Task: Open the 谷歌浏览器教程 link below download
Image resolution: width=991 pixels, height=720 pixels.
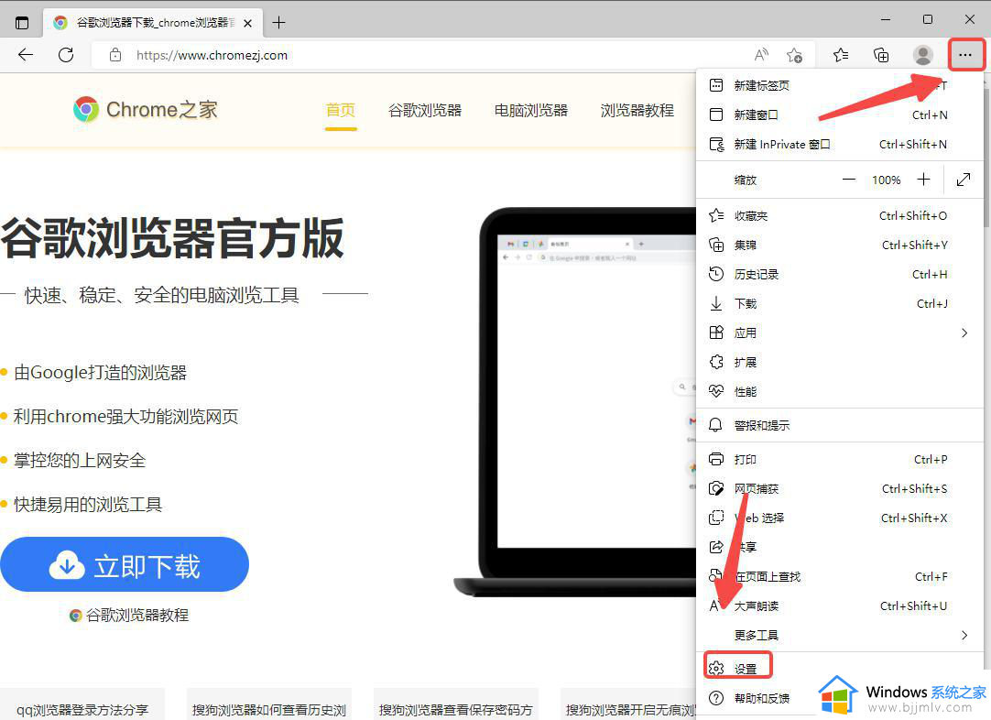Action: tap(129, 615)
